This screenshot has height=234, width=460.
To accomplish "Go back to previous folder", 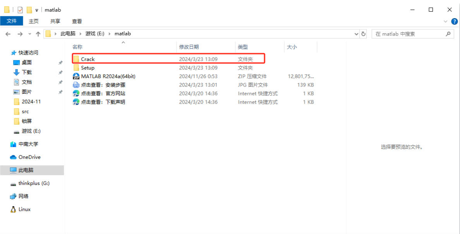I will pos(9,34).
